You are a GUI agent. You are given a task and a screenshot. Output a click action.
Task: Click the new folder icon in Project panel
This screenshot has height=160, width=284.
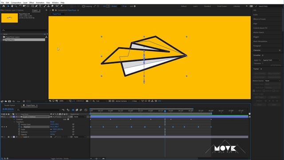6,101
